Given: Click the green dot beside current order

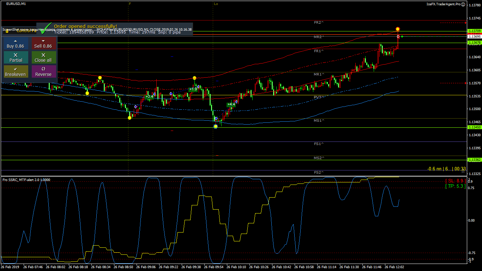Looking at the screenshot, I should click(402, 37).
